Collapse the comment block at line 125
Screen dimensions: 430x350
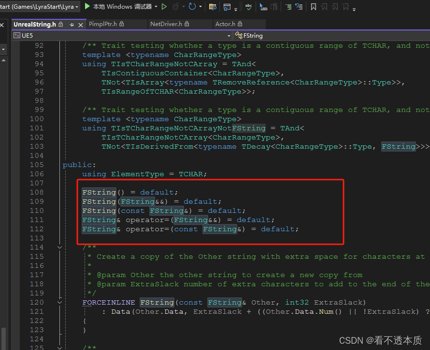[59, 348]
